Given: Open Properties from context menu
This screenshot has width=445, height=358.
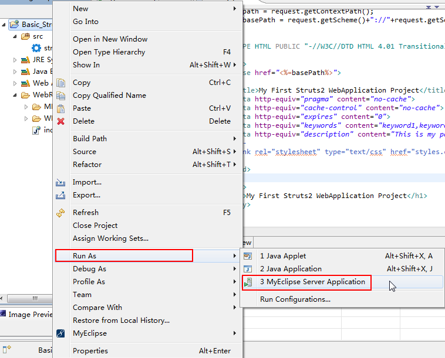Looking at the screenshot, I should tap(149, 350).
